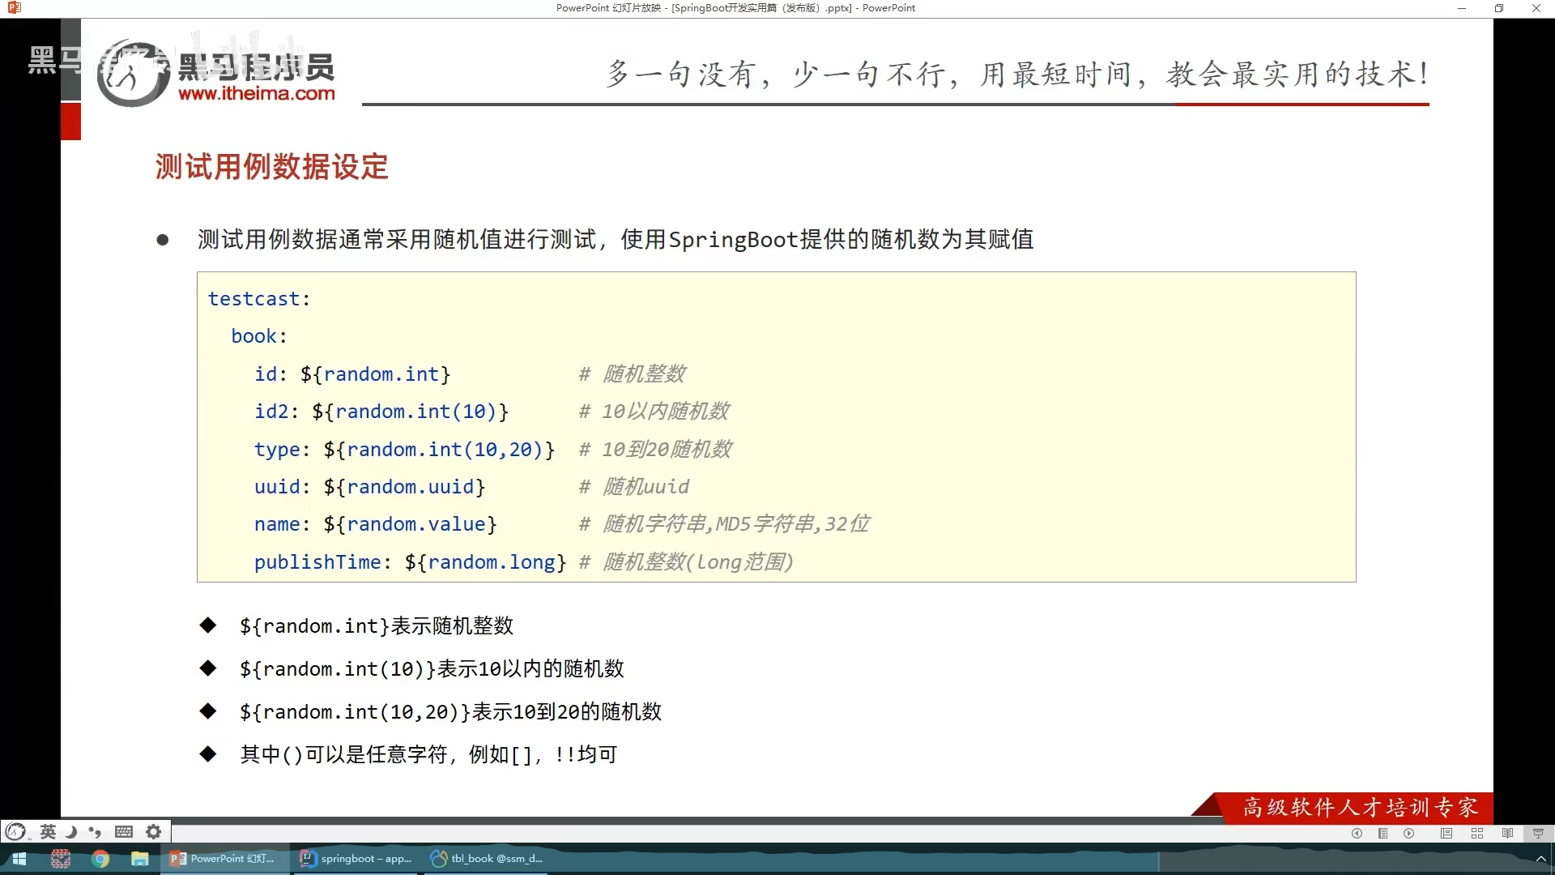Click the slide title 测试用例数据设定

point(271,167)
